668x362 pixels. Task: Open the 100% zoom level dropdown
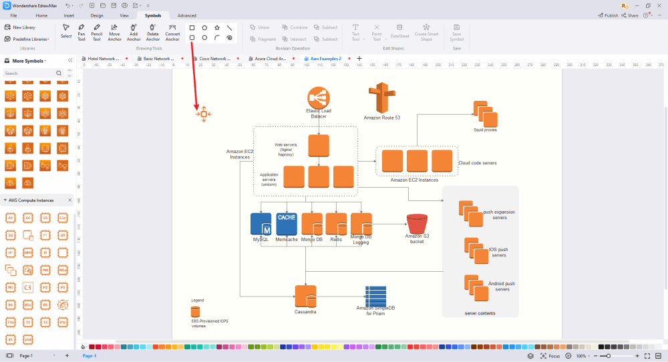(x=582, y=356)
